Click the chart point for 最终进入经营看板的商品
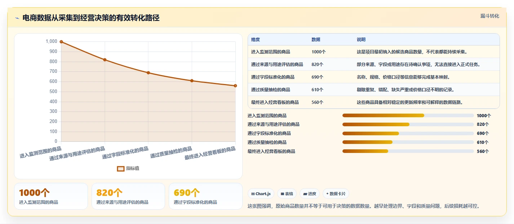The width and height of the screenshot is (514, 224). click(235, 85)
